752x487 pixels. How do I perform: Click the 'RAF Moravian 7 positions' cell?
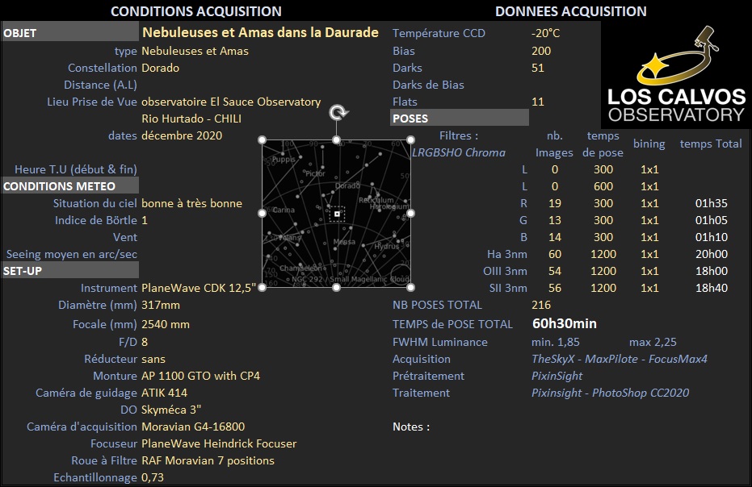click(208, 460)
